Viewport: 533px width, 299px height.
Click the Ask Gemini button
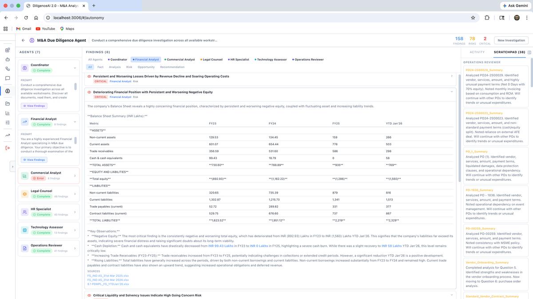516,6
